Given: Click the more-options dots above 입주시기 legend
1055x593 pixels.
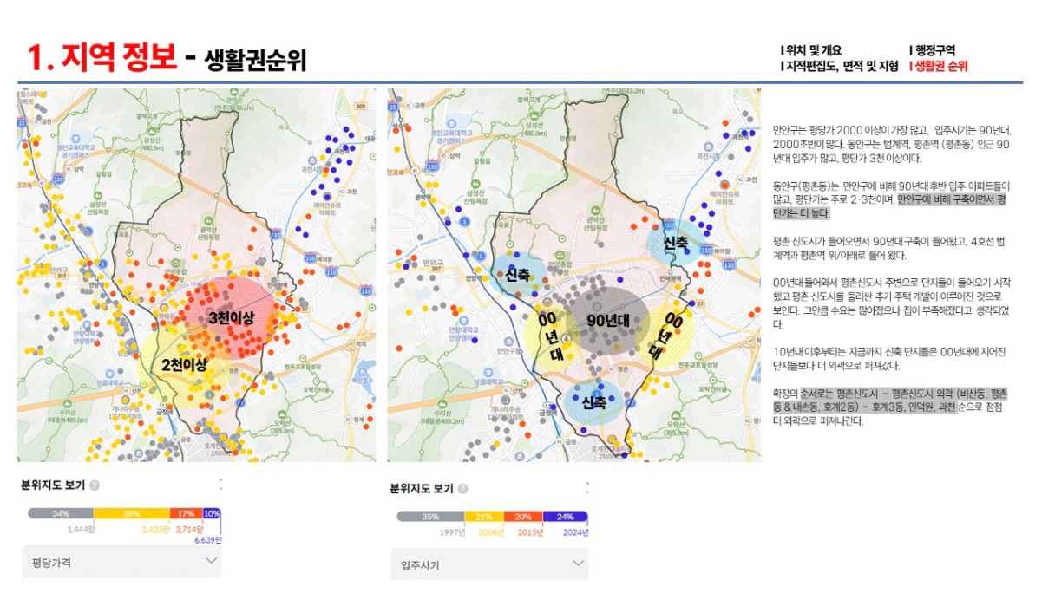Looking at the screenshot, I should coord(588,488).
